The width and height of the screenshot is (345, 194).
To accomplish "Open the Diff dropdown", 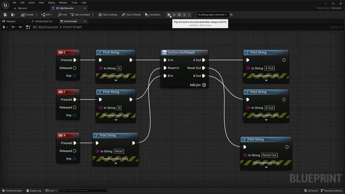I will pos(46,15).
